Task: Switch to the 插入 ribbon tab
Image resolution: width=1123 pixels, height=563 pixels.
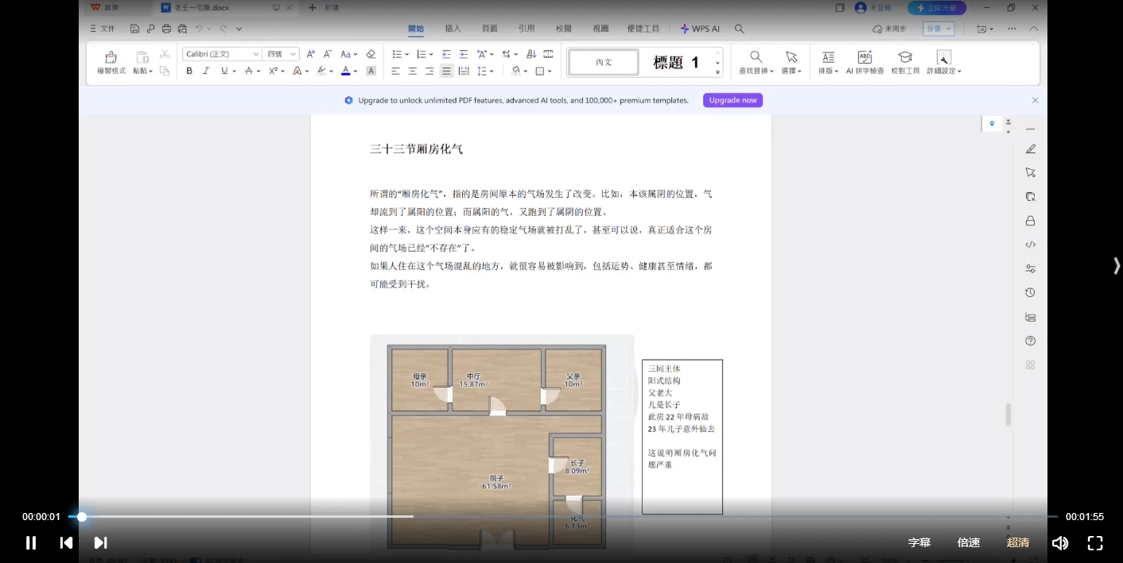Action: coord(453,28)
